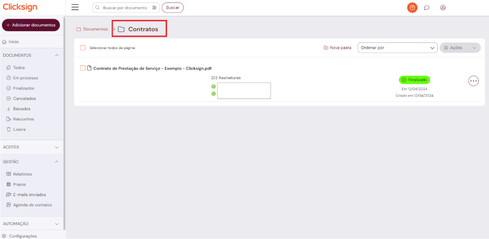Open the user profile icon
Screen dimensions: 489x239
(443, 8)
